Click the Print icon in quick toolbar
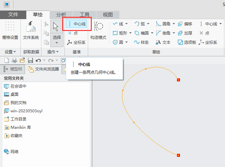The height and width of the screenshot is (167, 225). [14, 60]
